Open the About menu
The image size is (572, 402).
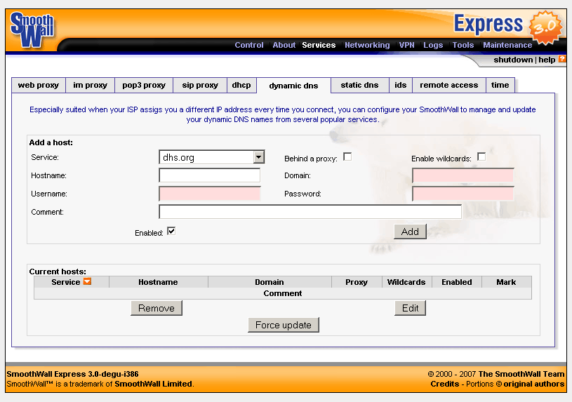tap(284, 45)
